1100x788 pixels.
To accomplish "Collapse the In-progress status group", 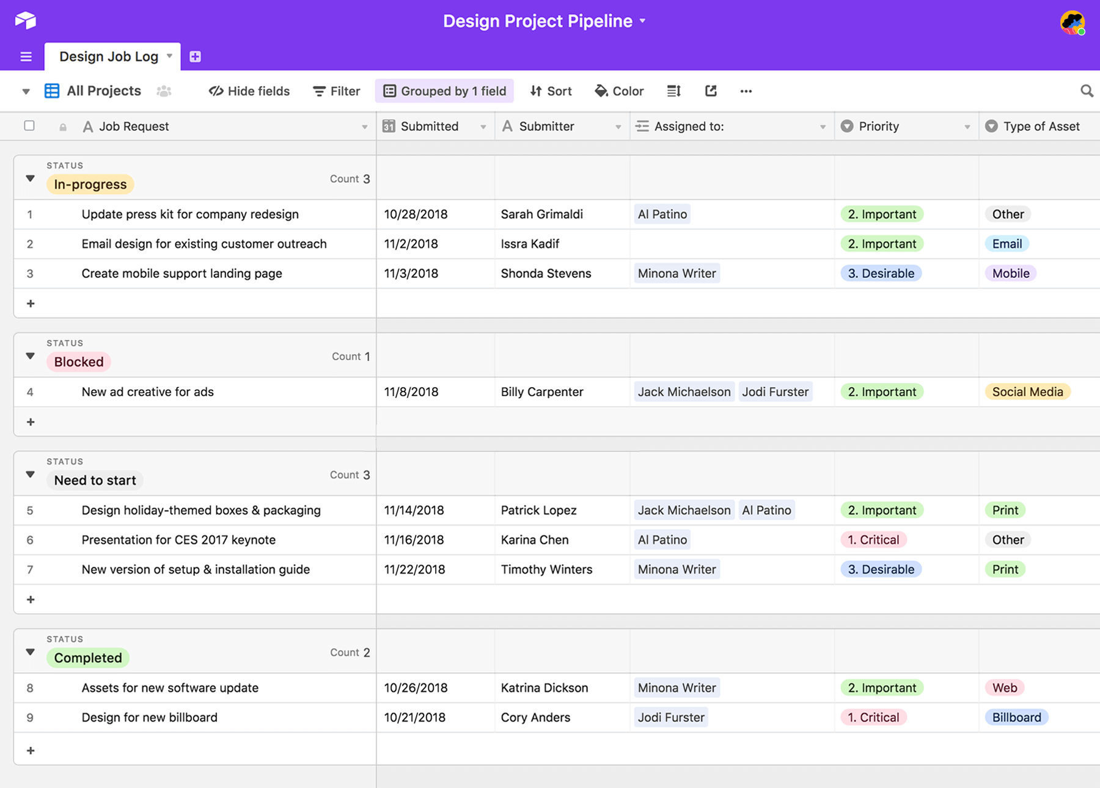I will [x=30, y=178].
